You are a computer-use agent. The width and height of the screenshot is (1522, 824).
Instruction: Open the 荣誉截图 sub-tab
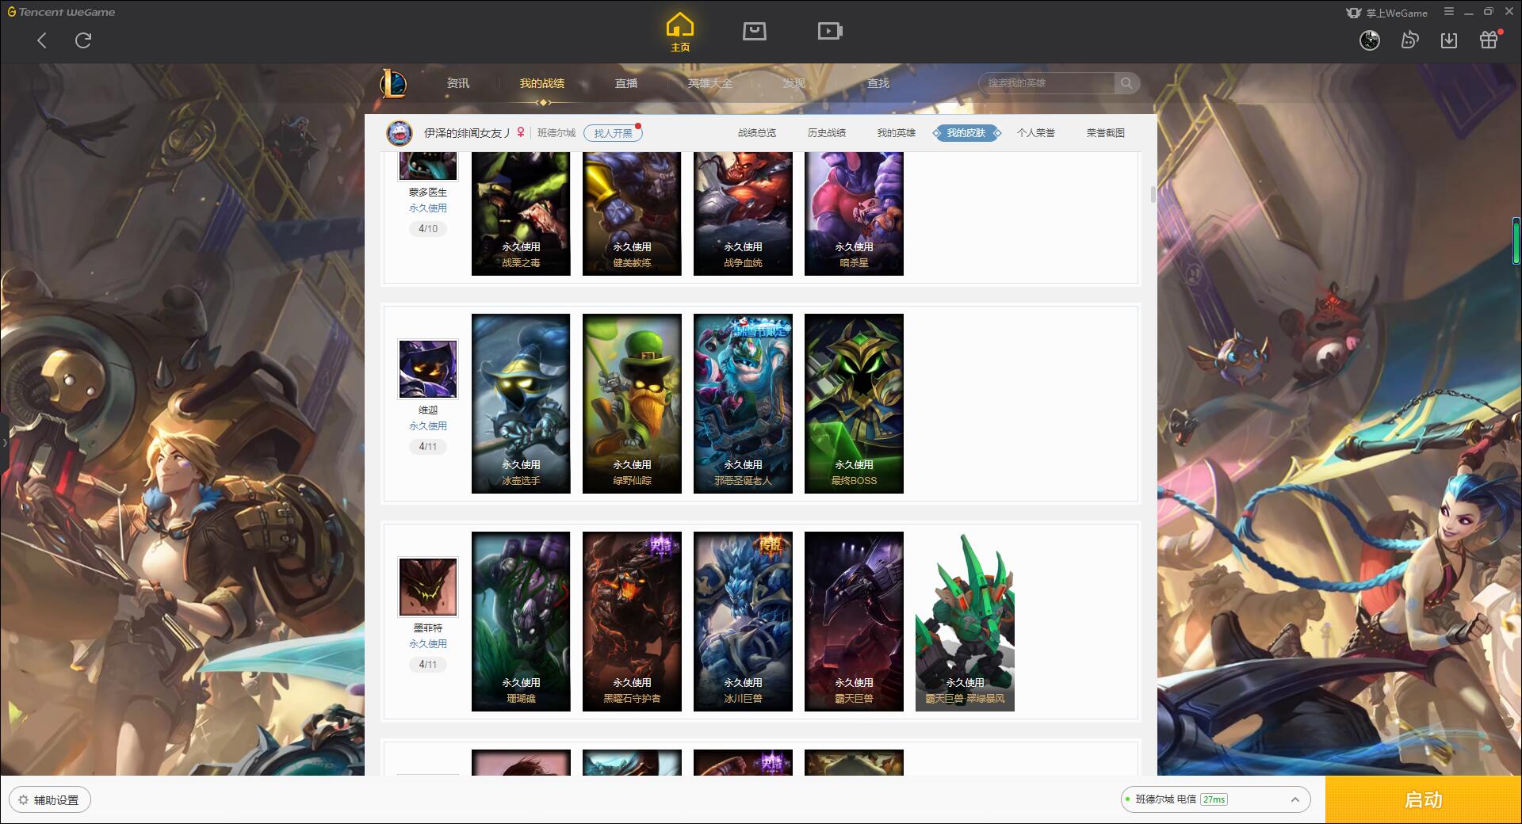[1106, 133]
